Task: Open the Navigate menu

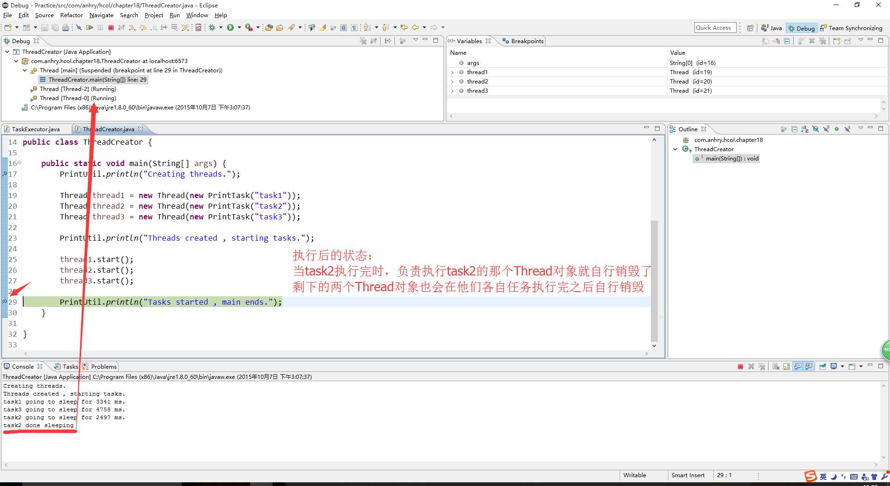Action: coord(102,15)
